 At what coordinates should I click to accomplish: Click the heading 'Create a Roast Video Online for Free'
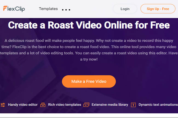89,25
